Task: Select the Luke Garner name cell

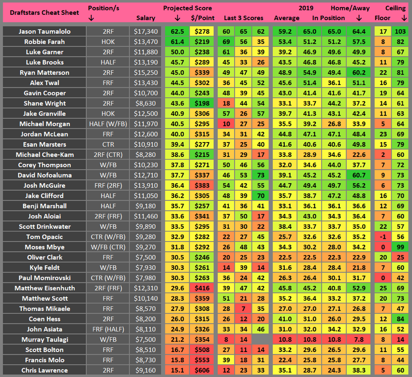Action: pyautogui.click(x=44, y=52)
